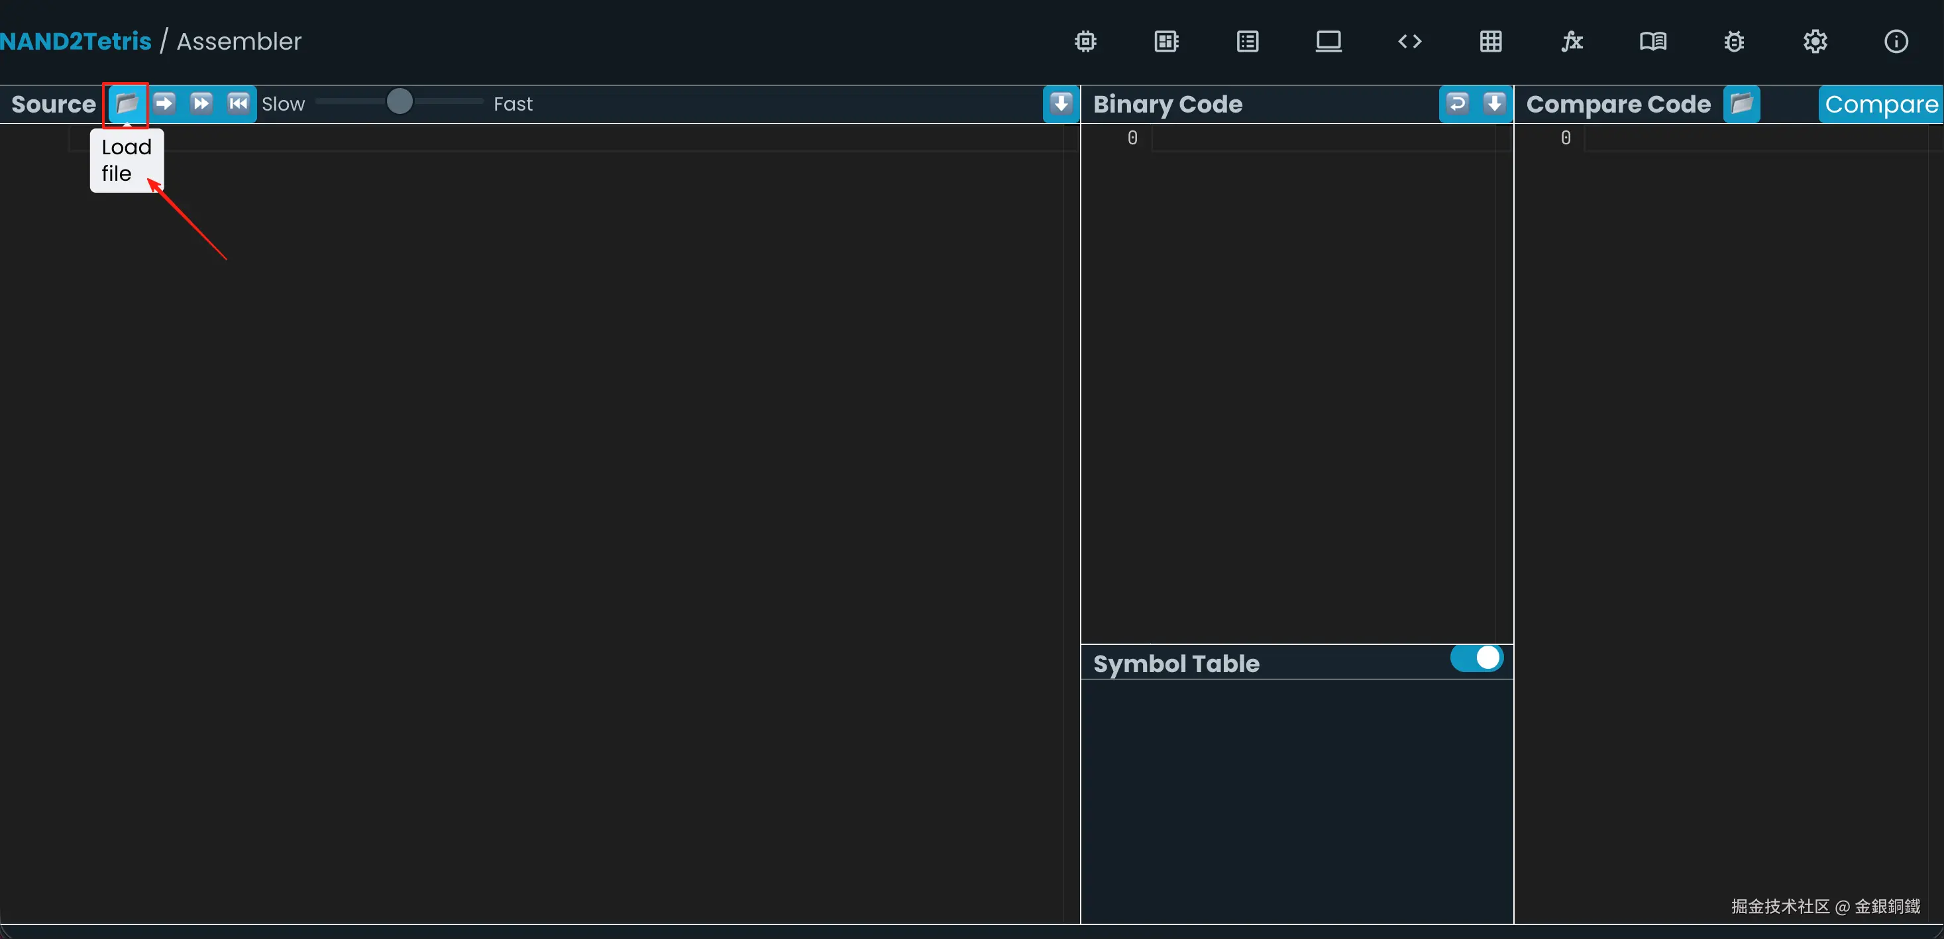Click the return arrow icon in Binary Code
This screenshot has width=1944, height=939.
coord(1457,103)
